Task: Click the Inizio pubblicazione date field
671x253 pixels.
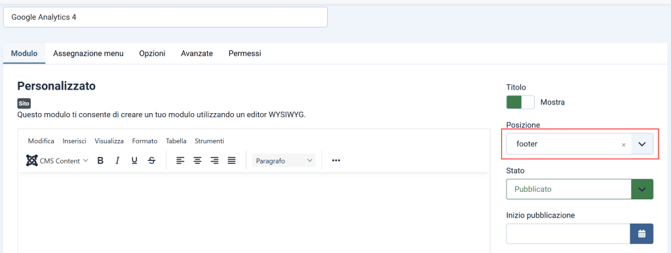Action: (568, 234)
